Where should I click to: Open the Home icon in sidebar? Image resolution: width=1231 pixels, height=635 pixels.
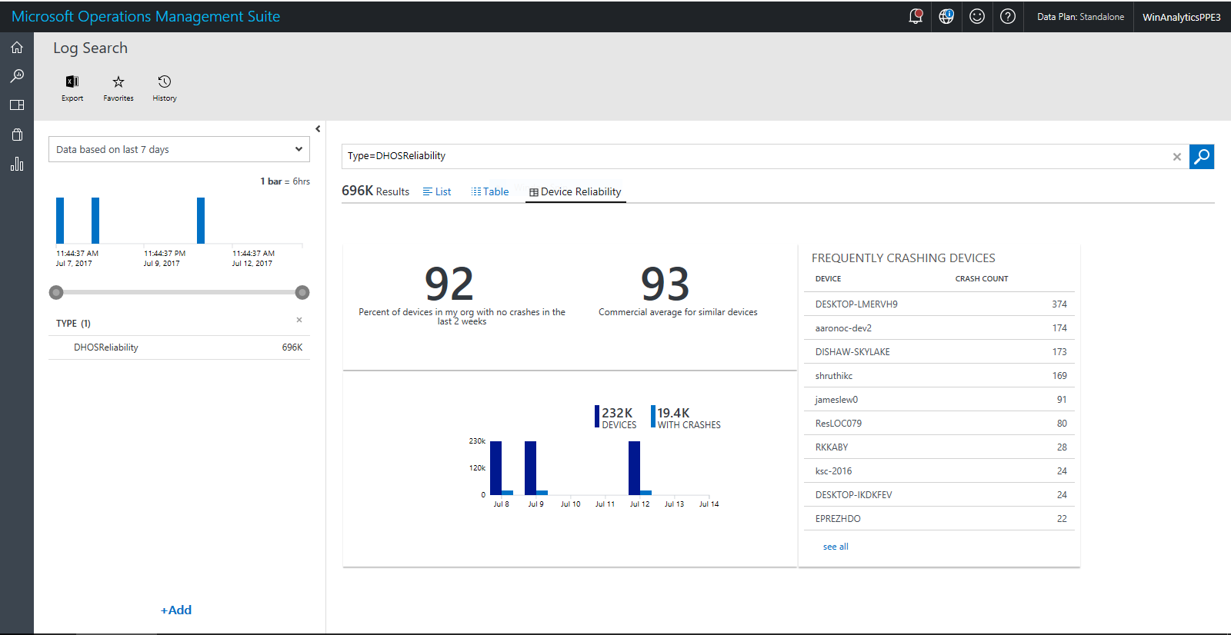[x=17, y=48]
